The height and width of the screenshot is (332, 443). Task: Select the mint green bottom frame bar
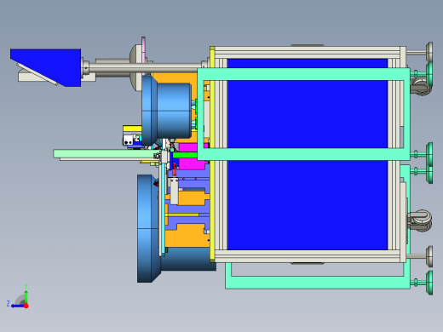coord(318,283)
